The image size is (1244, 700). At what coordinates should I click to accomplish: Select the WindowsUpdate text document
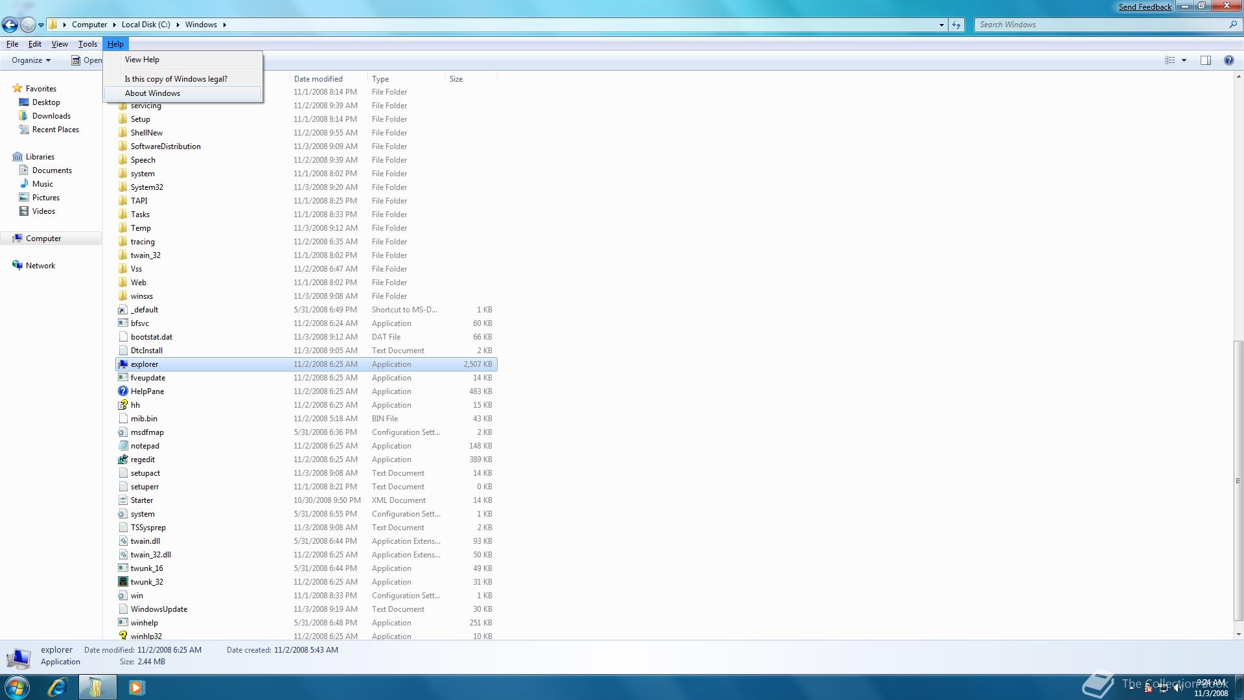(x=159, y=609)
